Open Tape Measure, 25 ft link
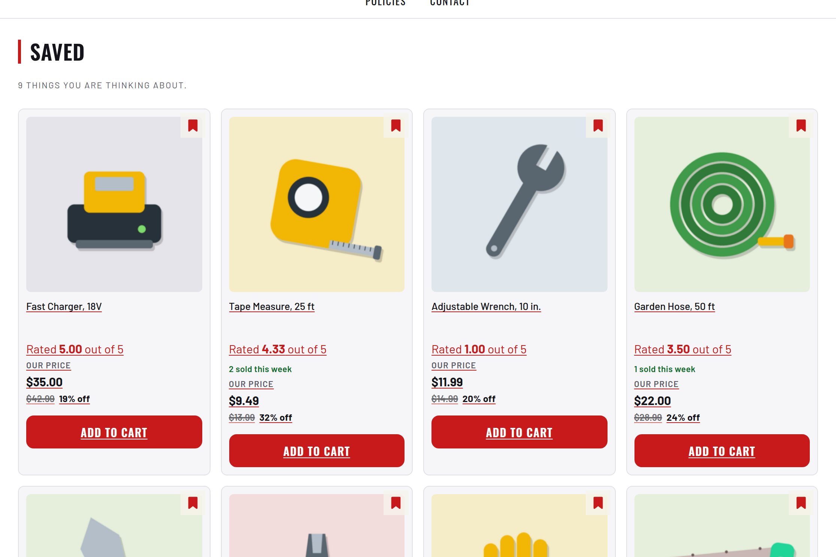 272,307
